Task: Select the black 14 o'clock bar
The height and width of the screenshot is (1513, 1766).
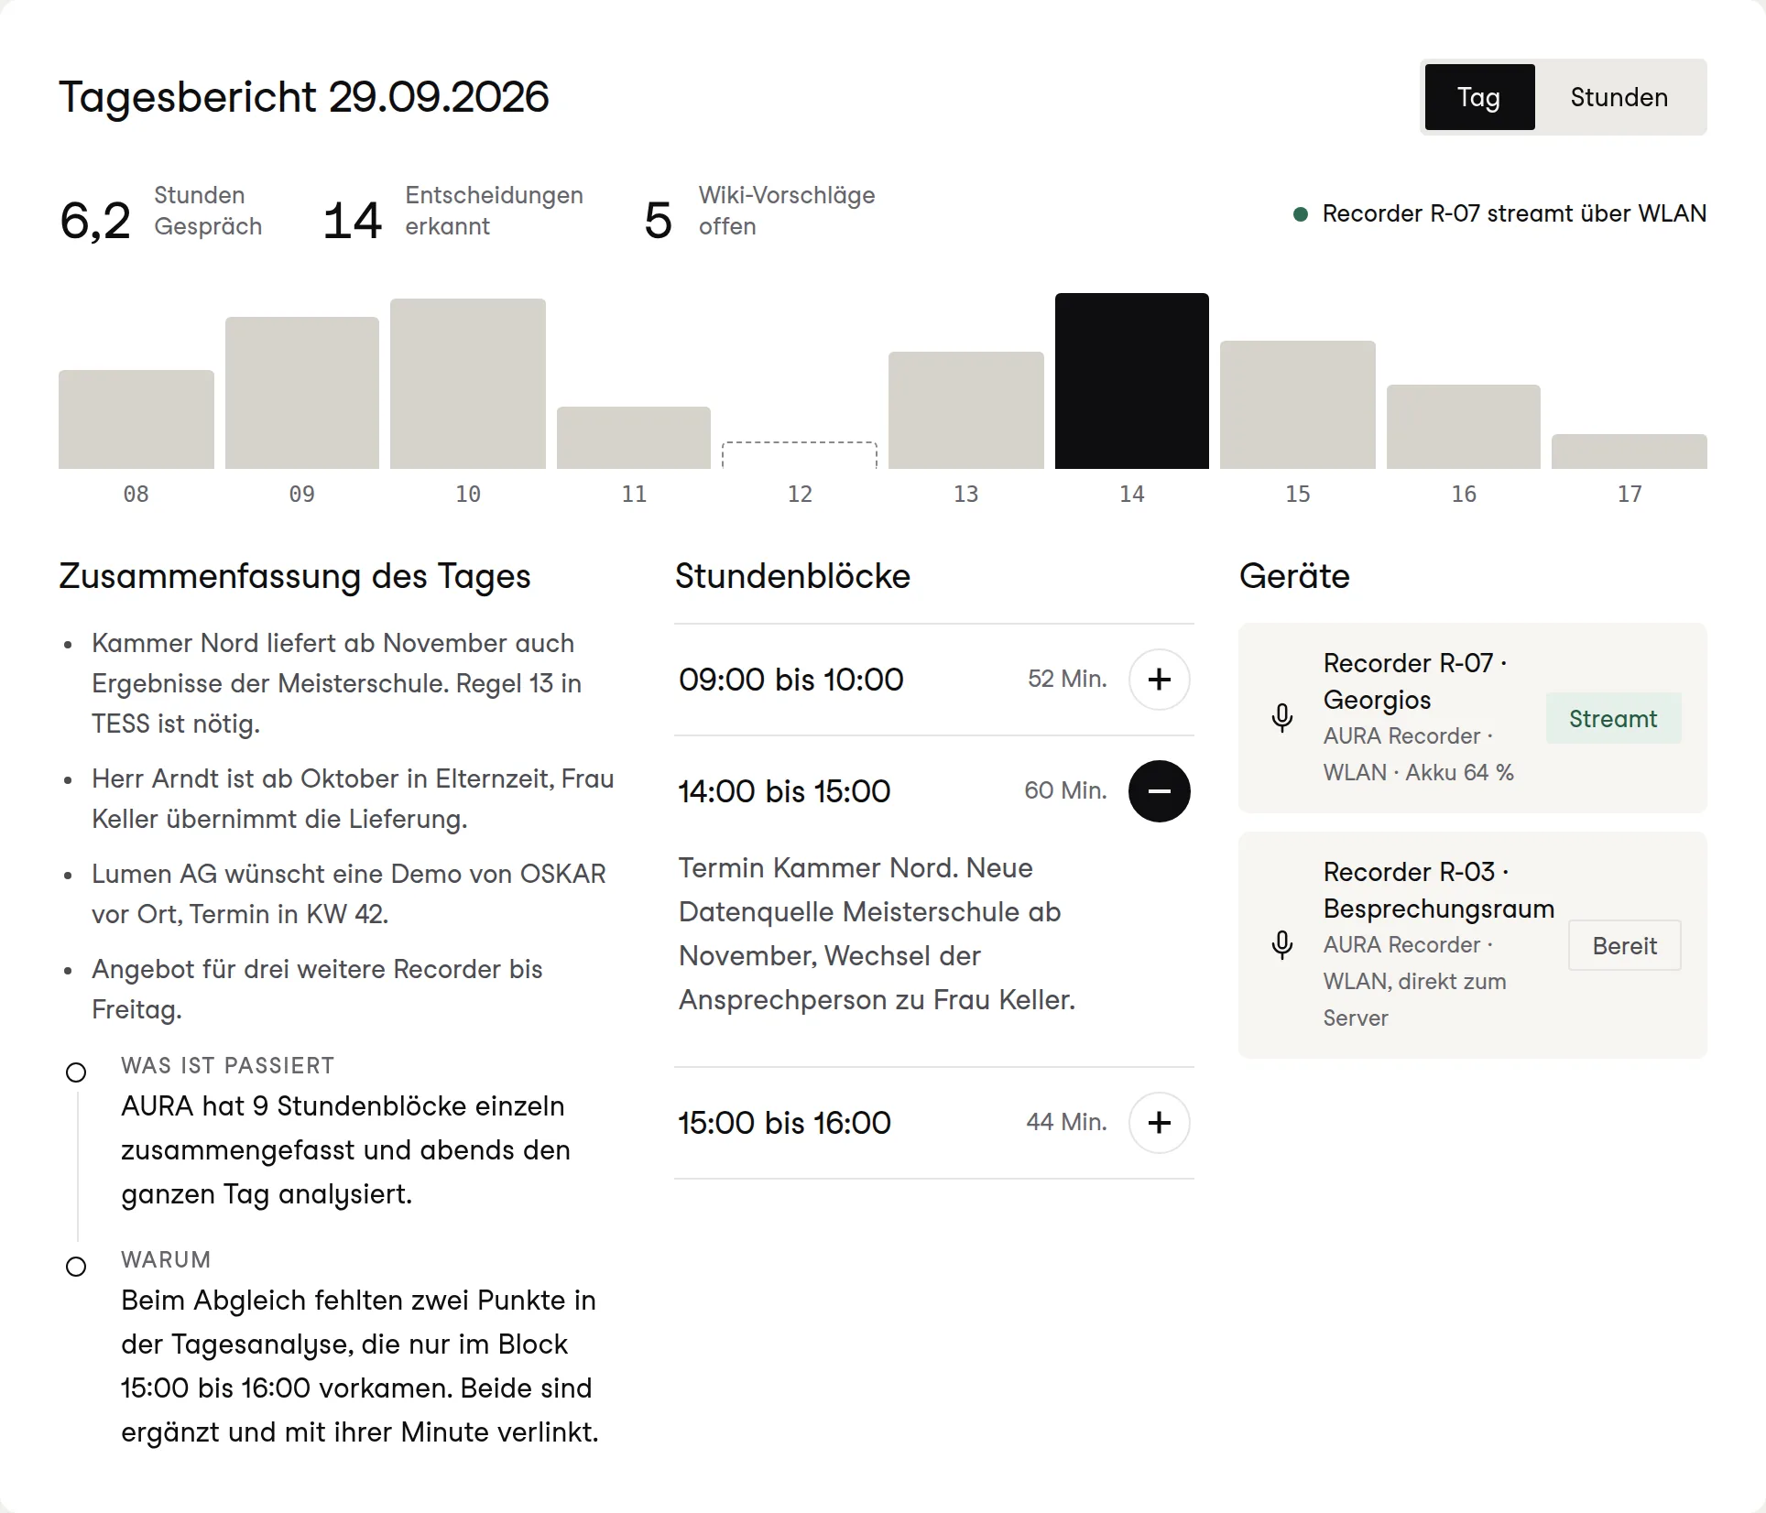Action: coord(1131,381)
